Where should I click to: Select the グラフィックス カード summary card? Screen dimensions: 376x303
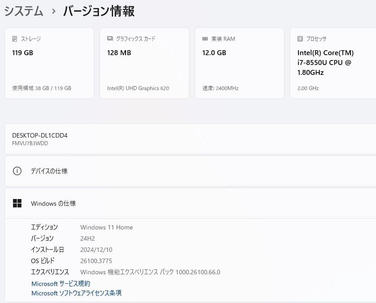click(x=144, y=63)
